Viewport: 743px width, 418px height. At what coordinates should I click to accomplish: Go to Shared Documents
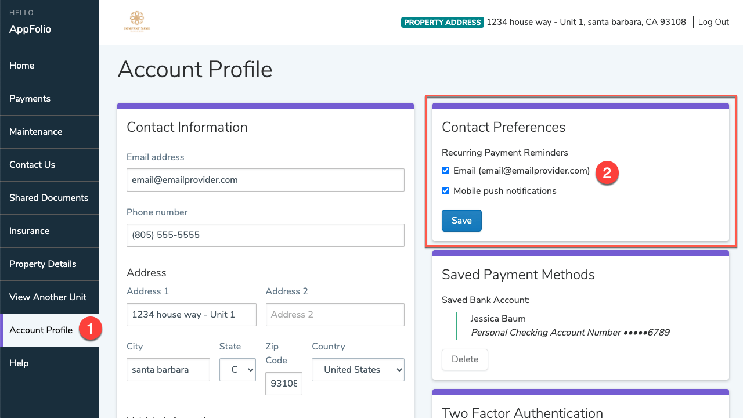pos(49,198)
